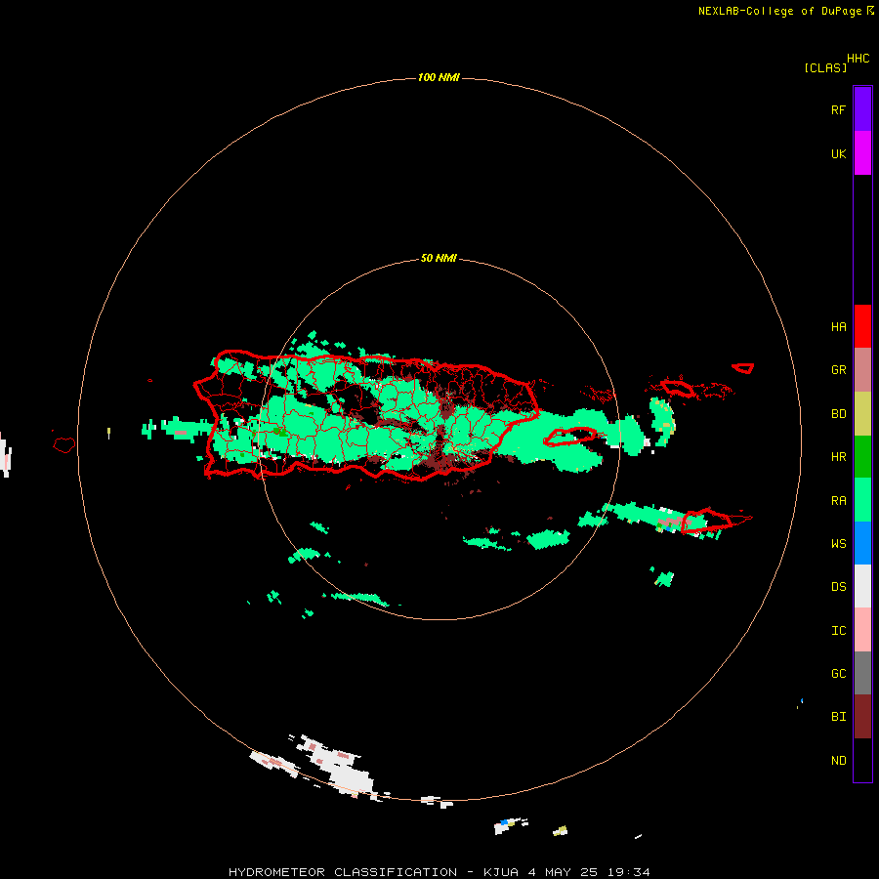The image size is (879, 879).
Task: Click the magenta UK legend swatch
Action: 862,153
